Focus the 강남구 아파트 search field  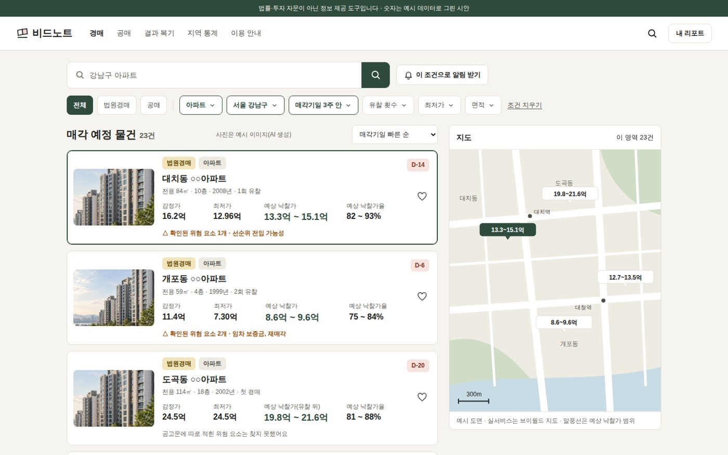(214, 75)
